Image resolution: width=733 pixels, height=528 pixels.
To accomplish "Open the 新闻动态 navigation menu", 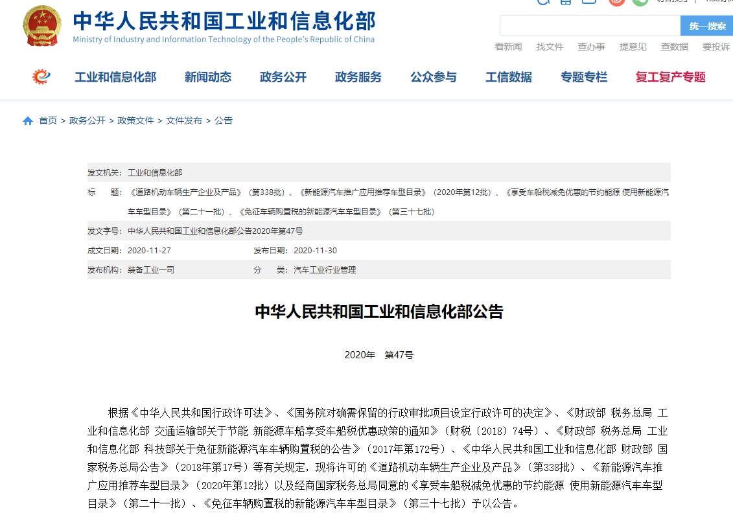I will [x=207, y=77].
